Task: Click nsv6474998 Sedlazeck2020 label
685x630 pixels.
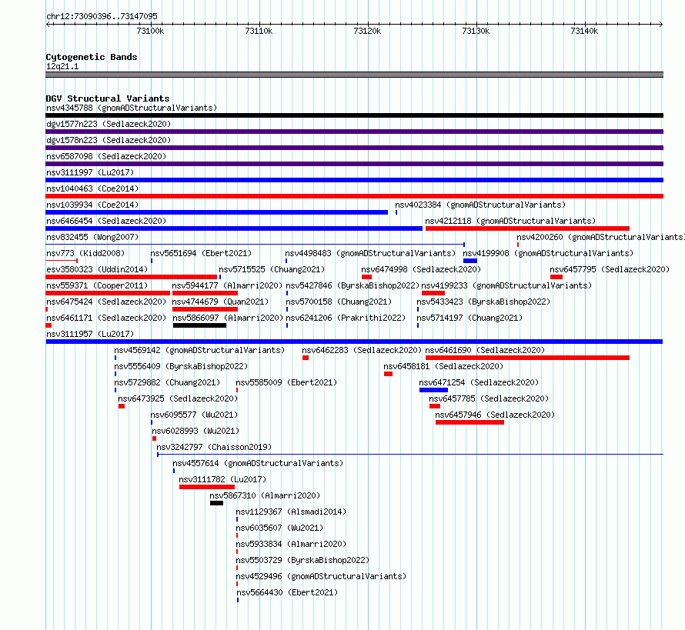Action: click(x=421, y=269)
